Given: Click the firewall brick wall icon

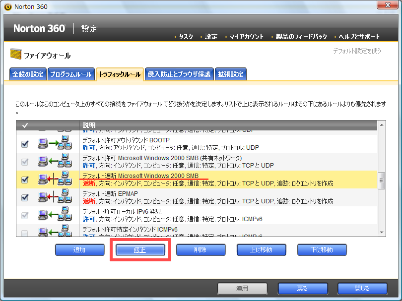Looking at the screenshot, I should (15, 55).
